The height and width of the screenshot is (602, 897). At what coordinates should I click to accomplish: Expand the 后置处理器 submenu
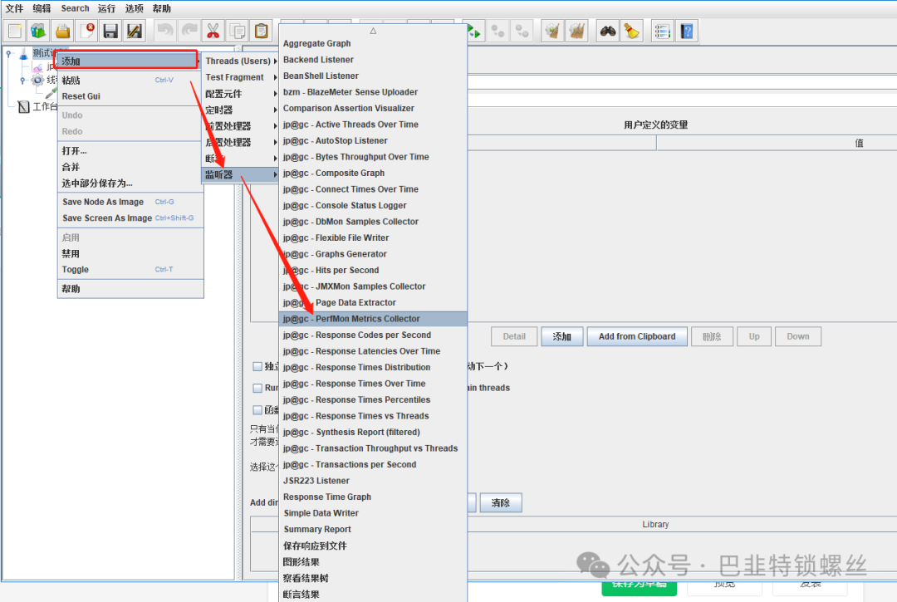[240, 142]
